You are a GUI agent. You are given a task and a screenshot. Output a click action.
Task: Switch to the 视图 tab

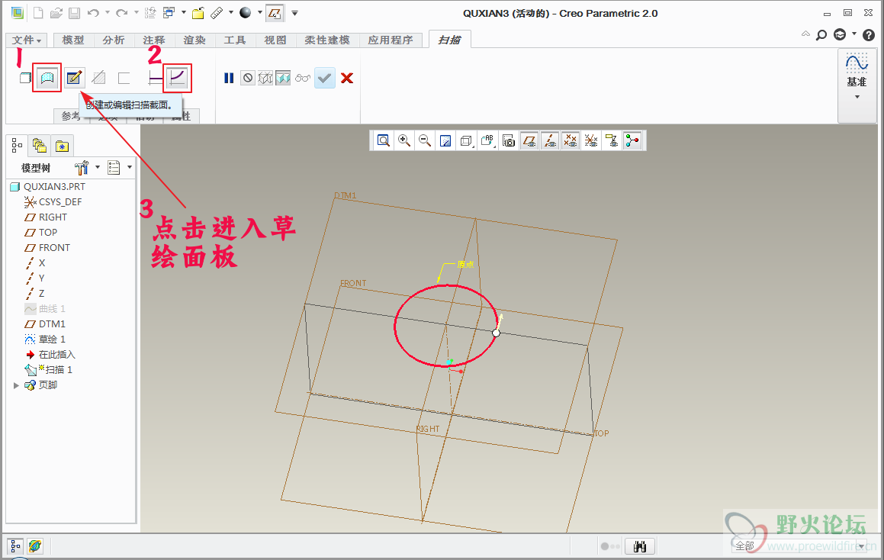275,40
